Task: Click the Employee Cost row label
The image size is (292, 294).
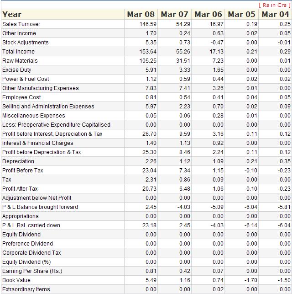Action: [x=21, y=97]
